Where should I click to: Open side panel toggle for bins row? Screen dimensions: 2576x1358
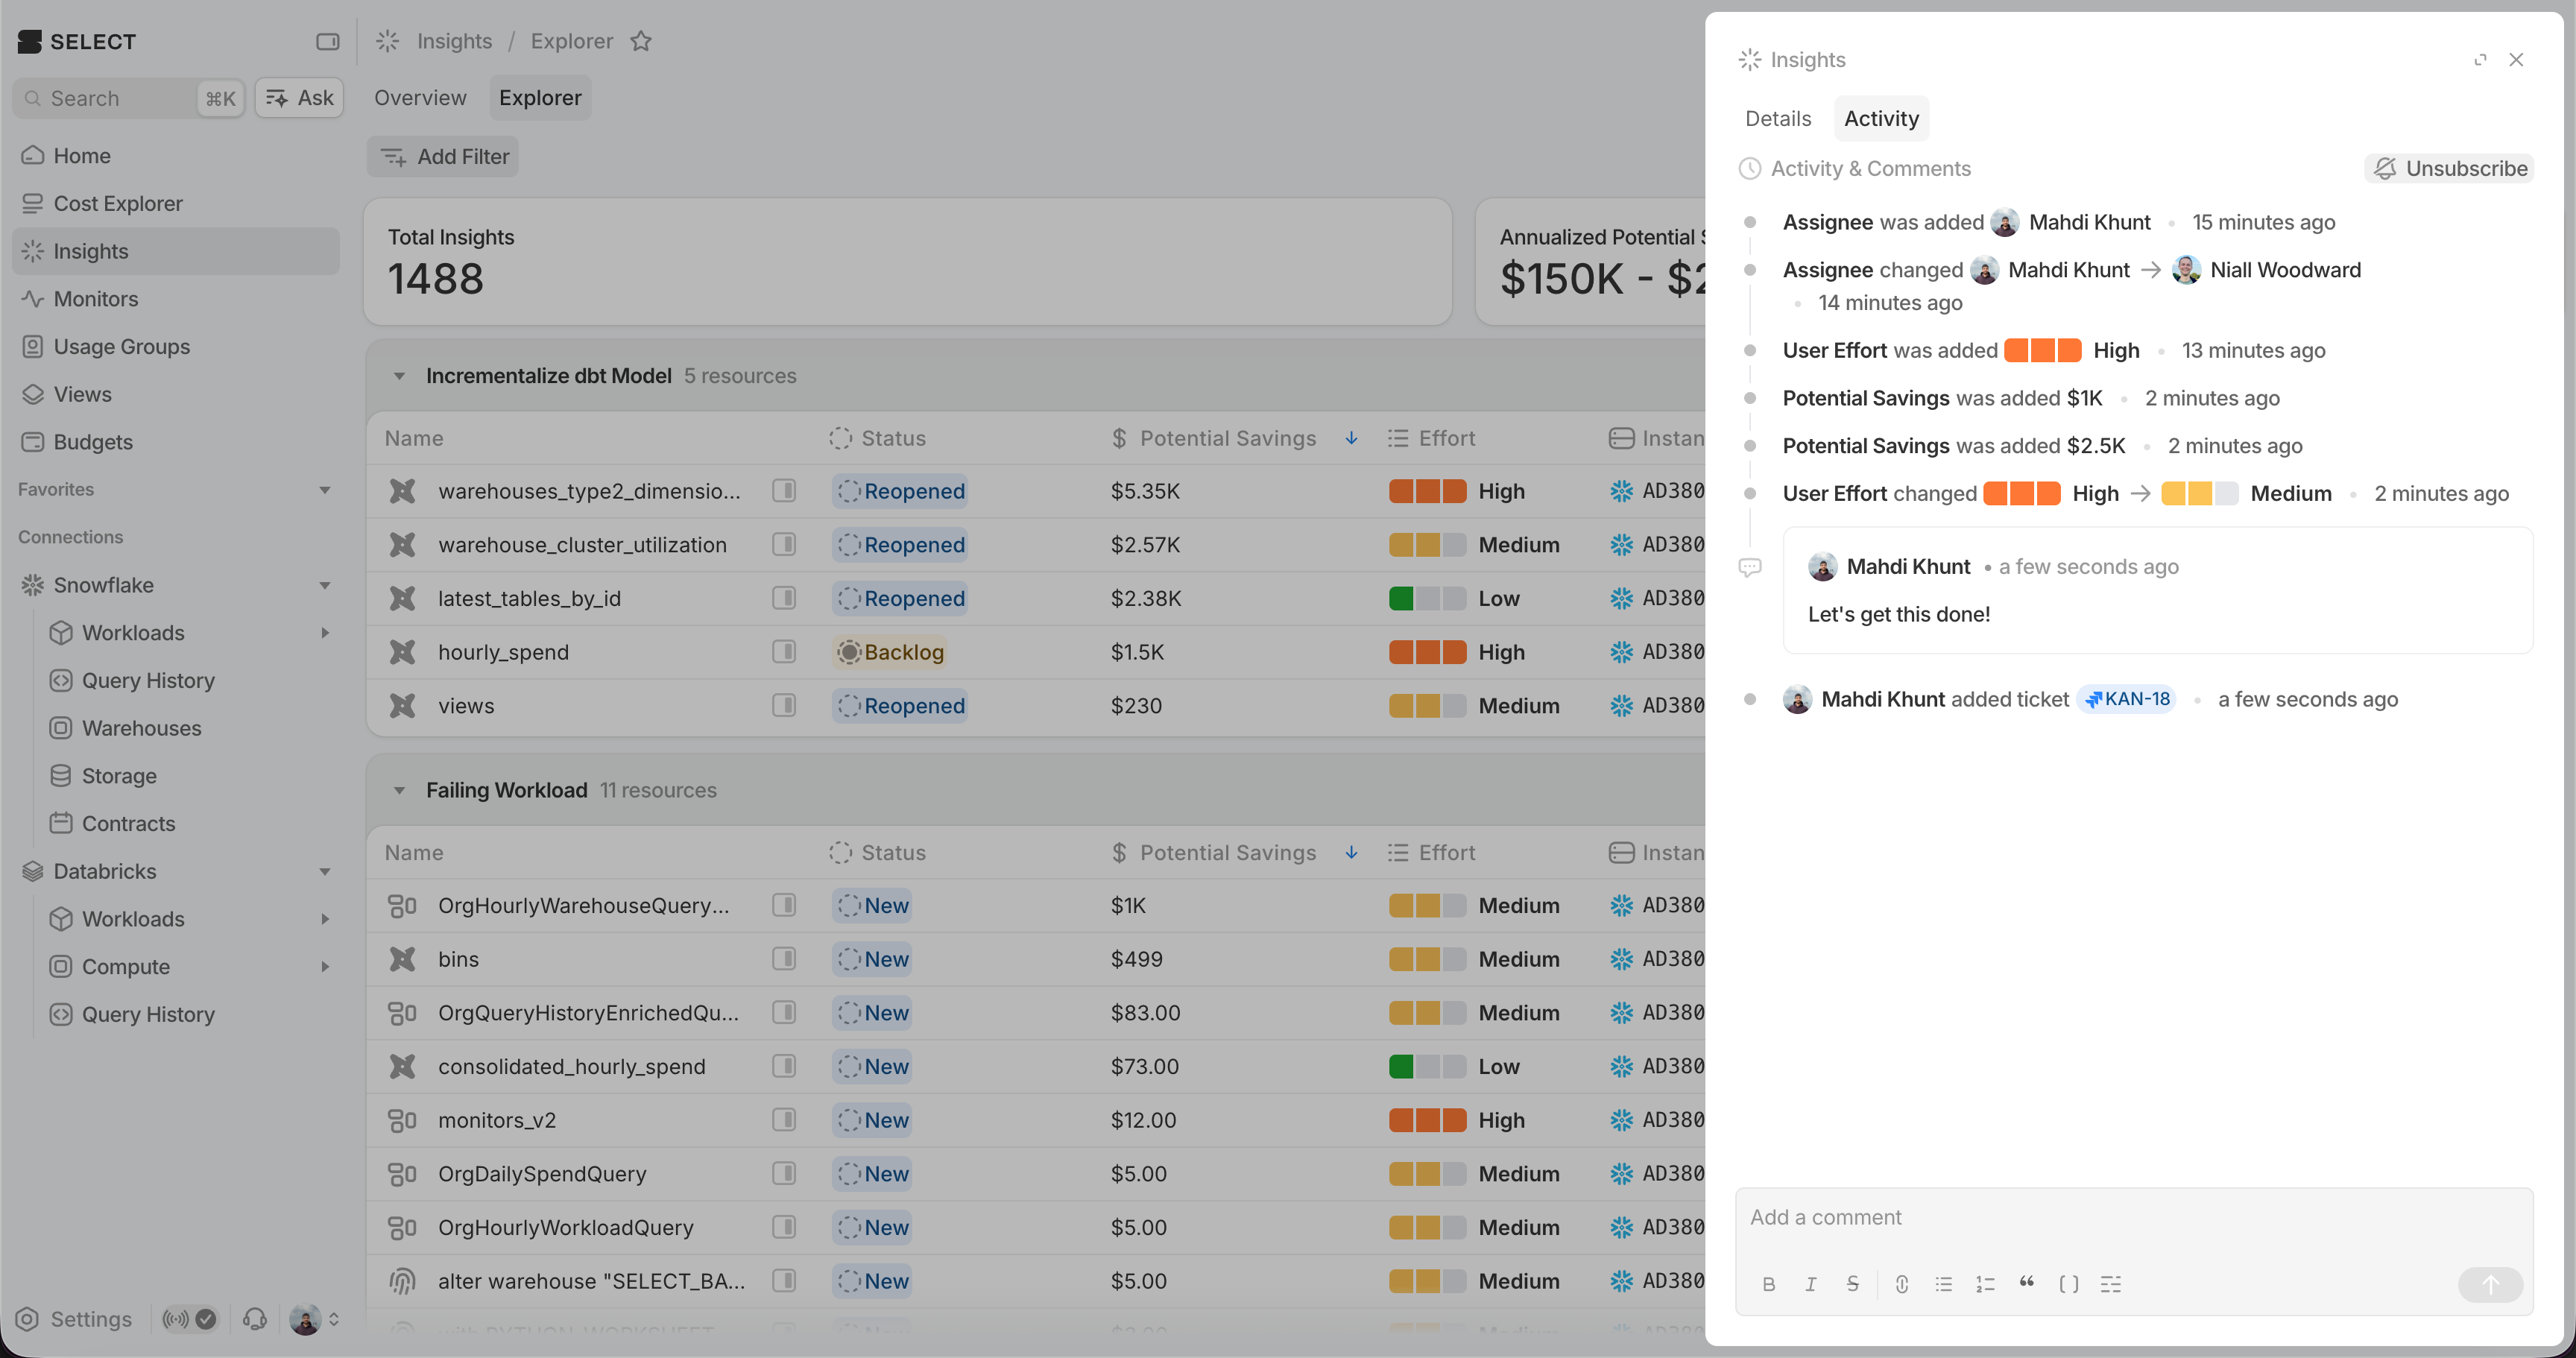coord(784,959)
